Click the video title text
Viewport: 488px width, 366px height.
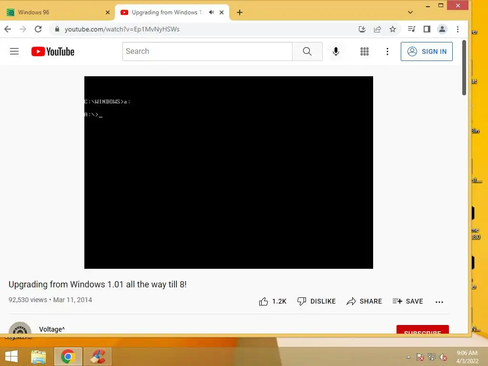[97, 285]
